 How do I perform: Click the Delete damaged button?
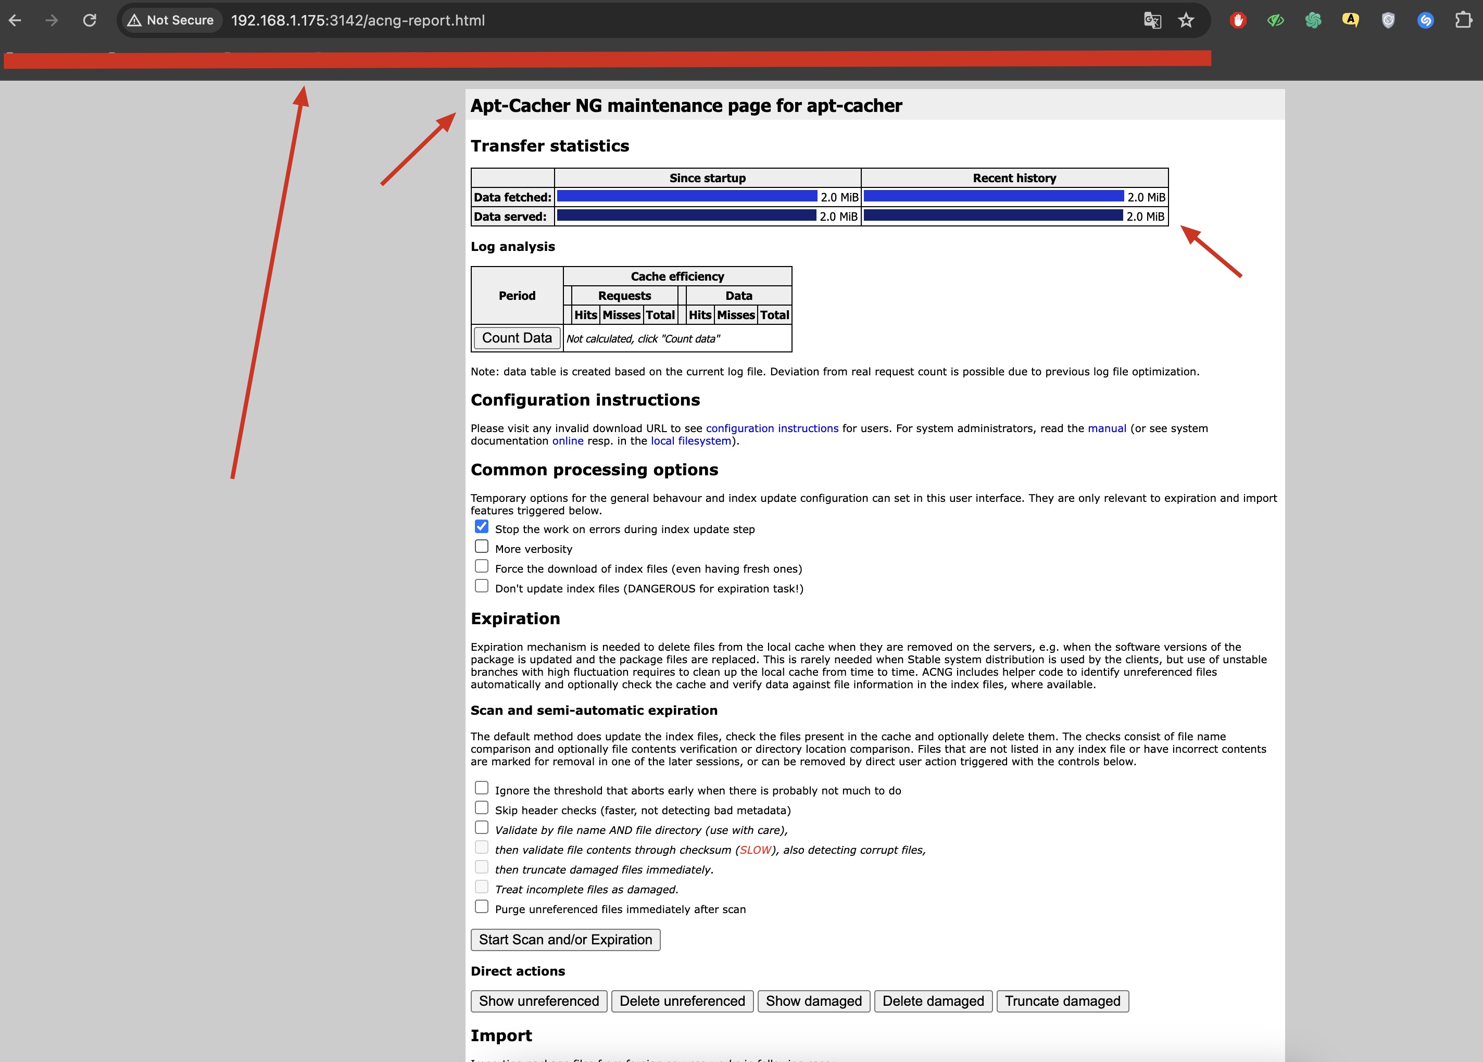[933, 1001]
